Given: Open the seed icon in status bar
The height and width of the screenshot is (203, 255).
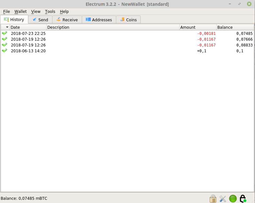Looking at the screenshot, I should coord(243,198).
